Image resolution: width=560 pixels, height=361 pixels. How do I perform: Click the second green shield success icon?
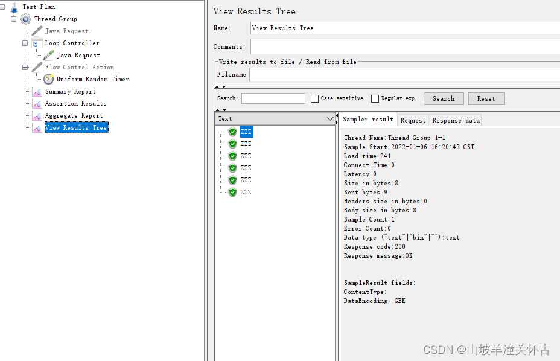pyautogui.click(x=232, y=144)
